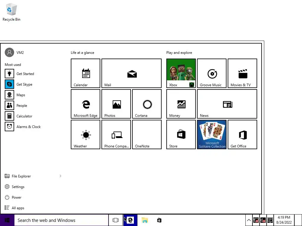Image resolution: width=302 pixels, height=226 pixels.
Task: Click the Show desktop strip
Action: 298,220
